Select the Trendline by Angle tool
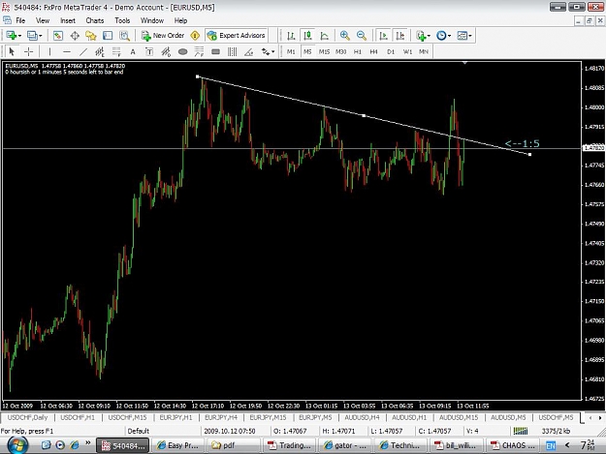606x454 pixels. [x=248, y=51]
